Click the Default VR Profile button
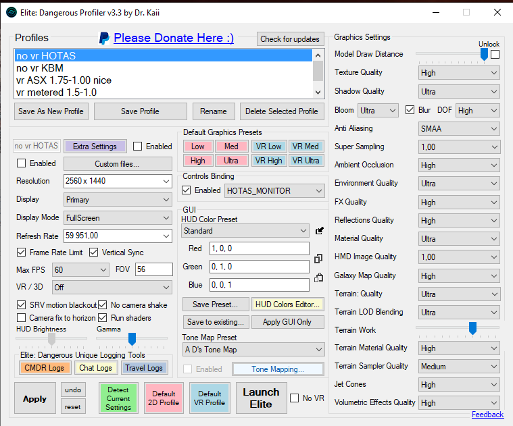Screen dimensions: 513x426 (210, 398)
